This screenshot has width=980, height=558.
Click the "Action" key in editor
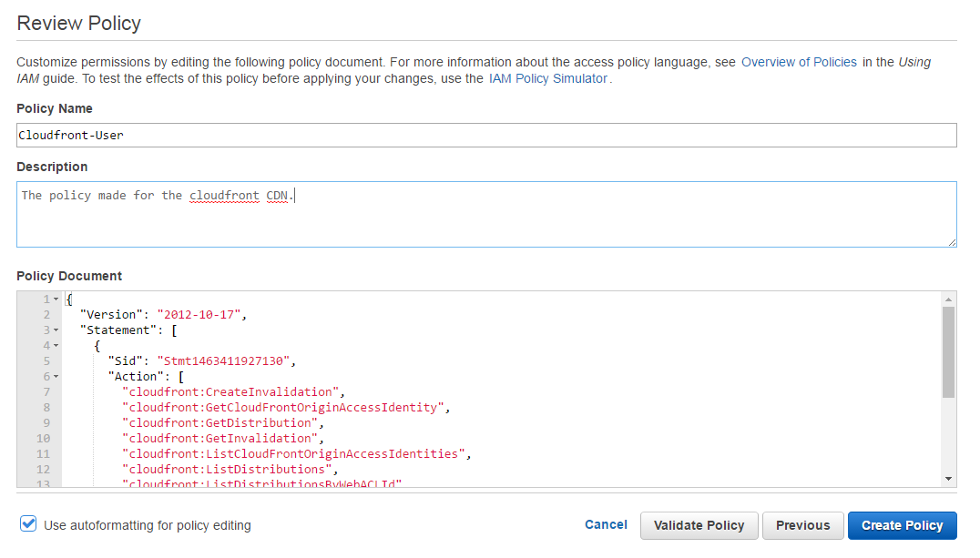point(136,377)
